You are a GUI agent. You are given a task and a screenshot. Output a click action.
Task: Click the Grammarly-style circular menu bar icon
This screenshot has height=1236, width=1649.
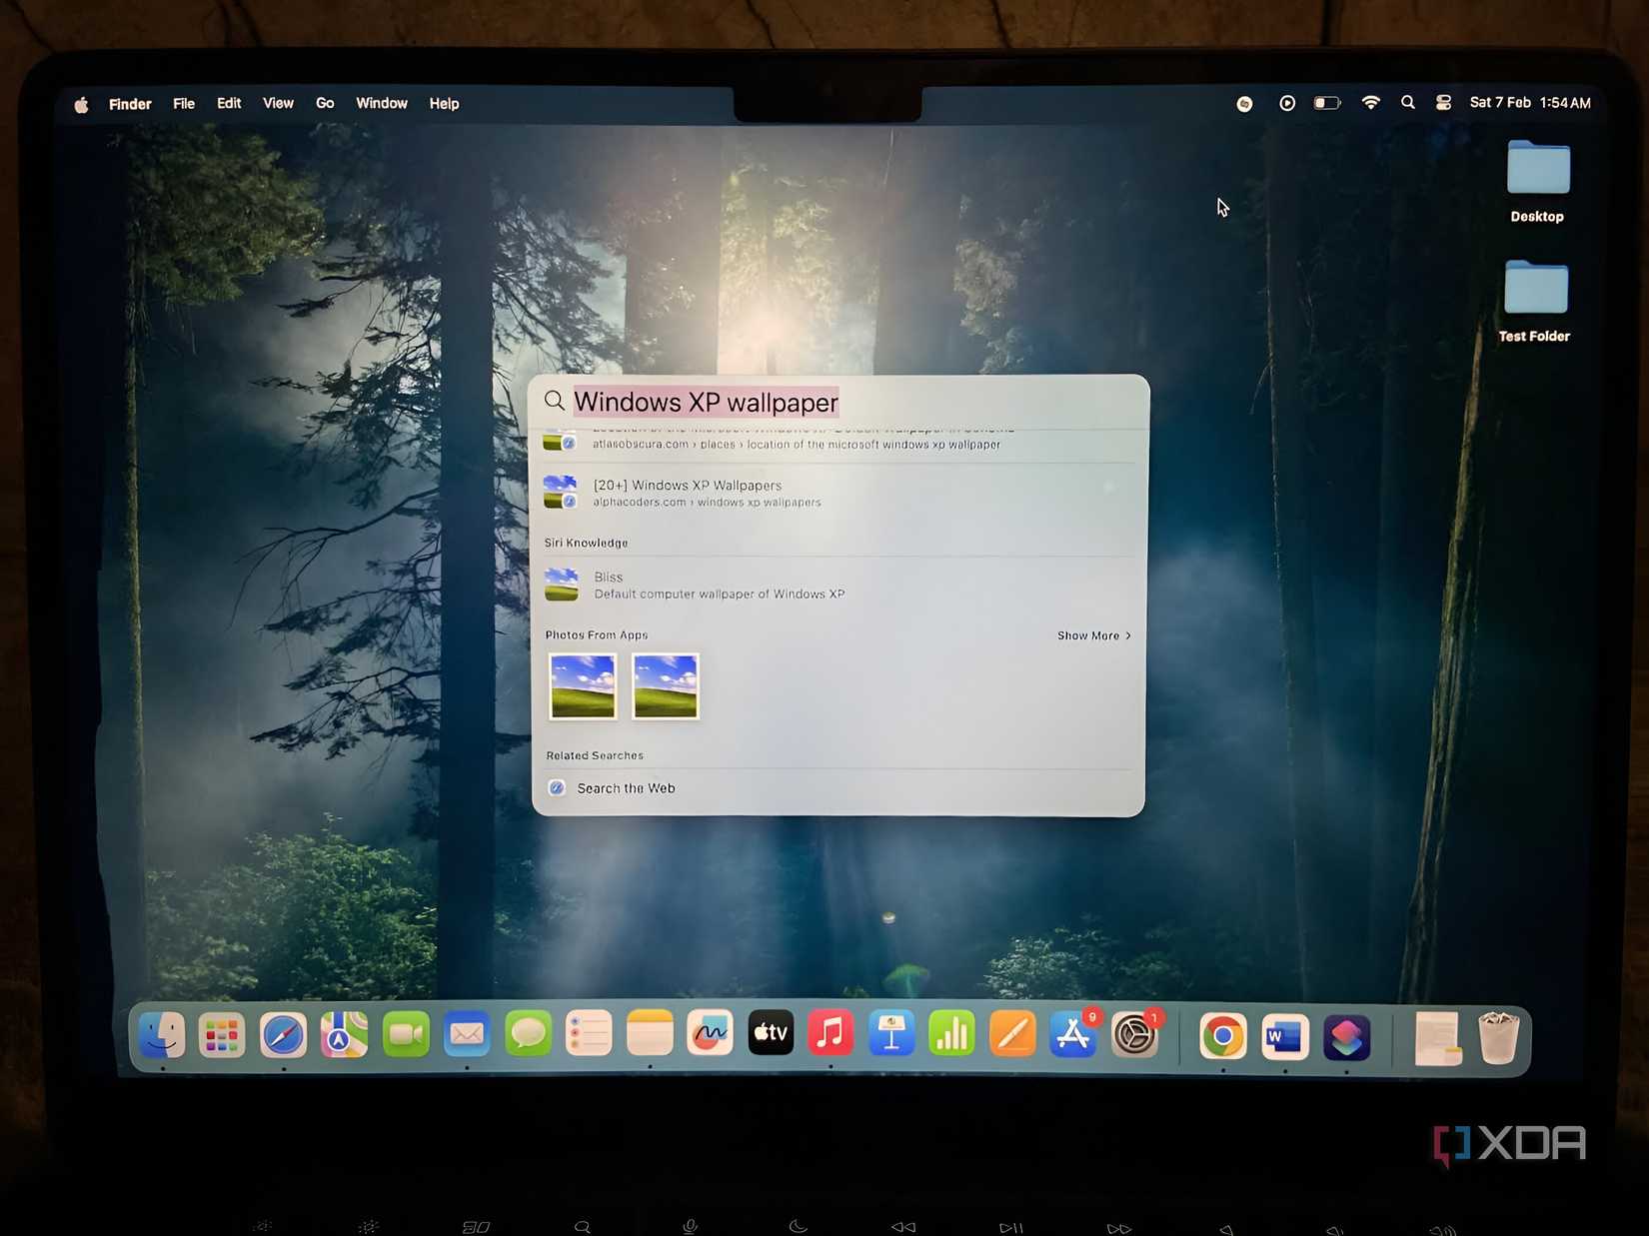click(x=1244, y=104)
